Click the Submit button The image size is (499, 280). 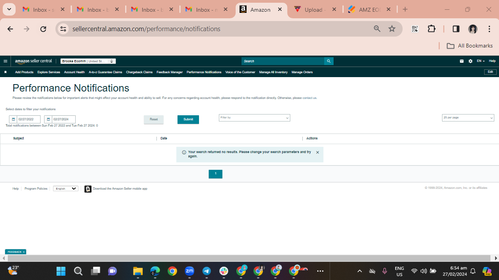(188, 120)
